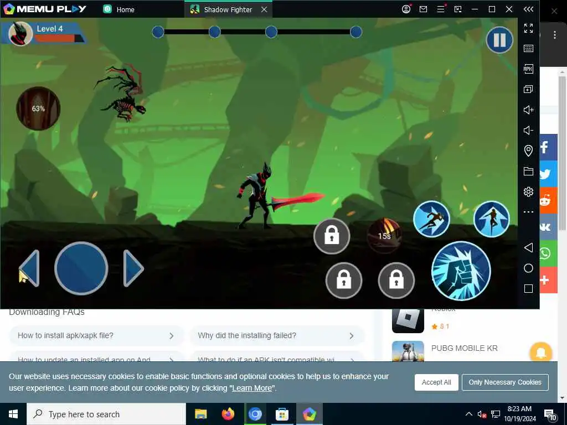Switch to the Home tab

click(119, 9)
